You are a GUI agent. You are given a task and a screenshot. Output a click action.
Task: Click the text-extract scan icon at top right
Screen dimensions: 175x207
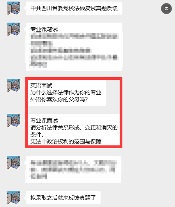(x=166, y=9)
